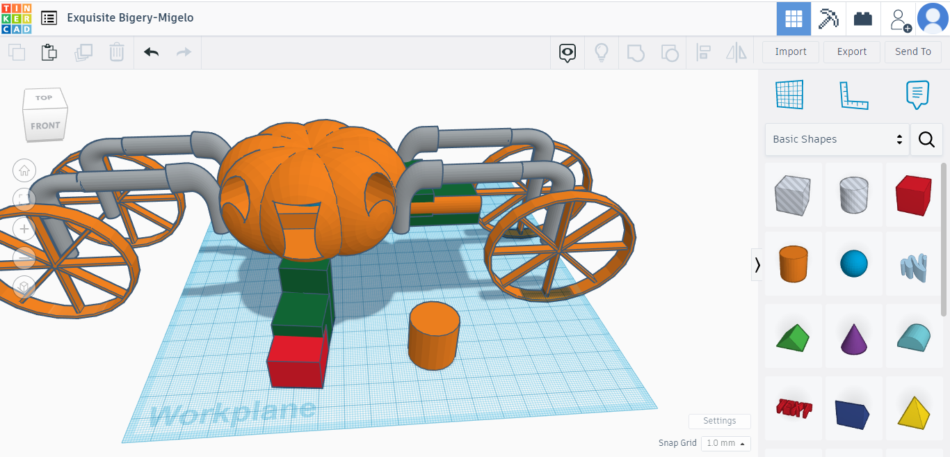This screenshot has height=457, width=950.
Task: Open the Snap Grid 1.0 mm dropdown
Action: [725, 443]
